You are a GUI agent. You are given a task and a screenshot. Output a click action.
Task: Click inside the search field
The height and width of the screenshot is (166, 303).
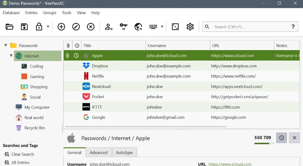[x=248, y=27]
